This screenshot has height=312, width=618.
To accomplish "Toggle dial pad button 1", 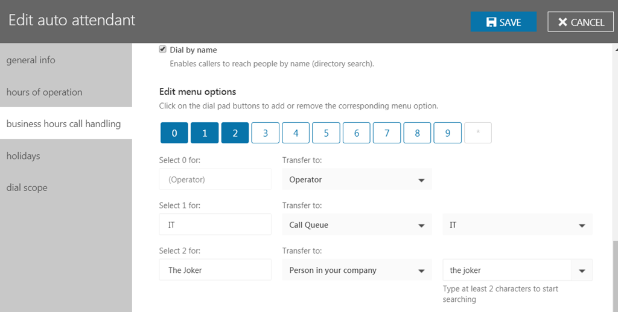I will pyautogui.click(x=205, y=133).
